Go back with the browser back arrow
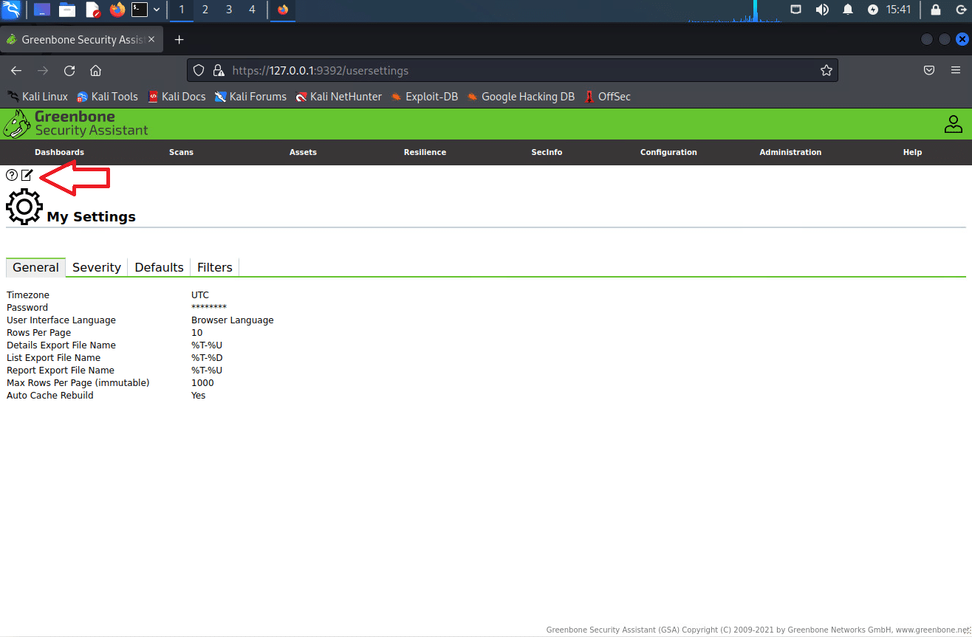 pos(16,71)
